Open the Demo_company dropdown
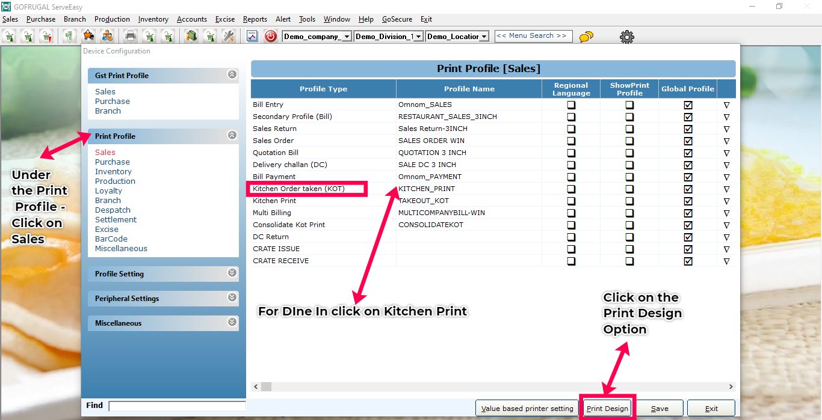The height and width of the screenshot is (420, 822). point(347,37)
